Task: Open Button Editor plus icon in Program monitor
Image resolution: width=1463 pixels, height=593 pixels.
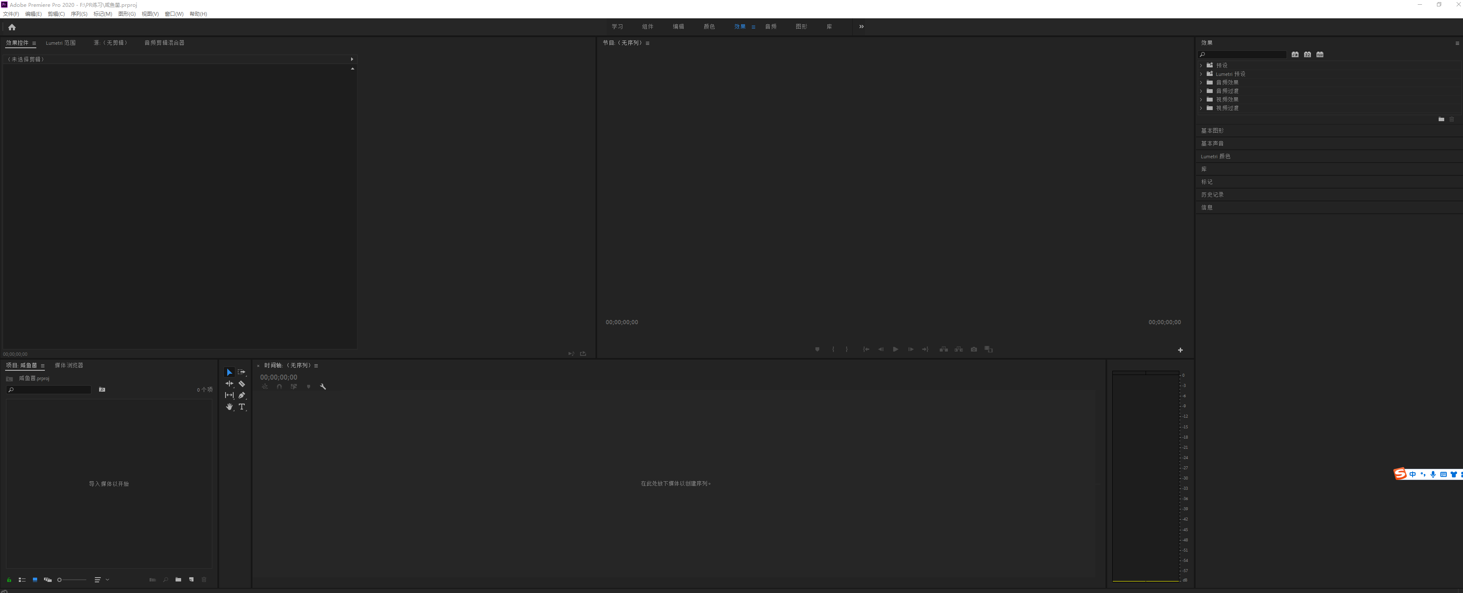Action: [1180, 350]
